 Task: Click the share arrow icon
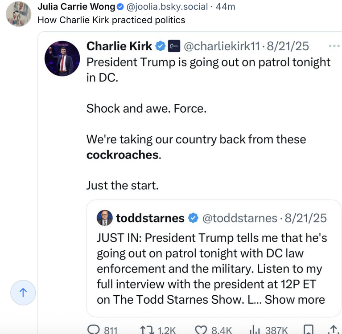[334, 330]
